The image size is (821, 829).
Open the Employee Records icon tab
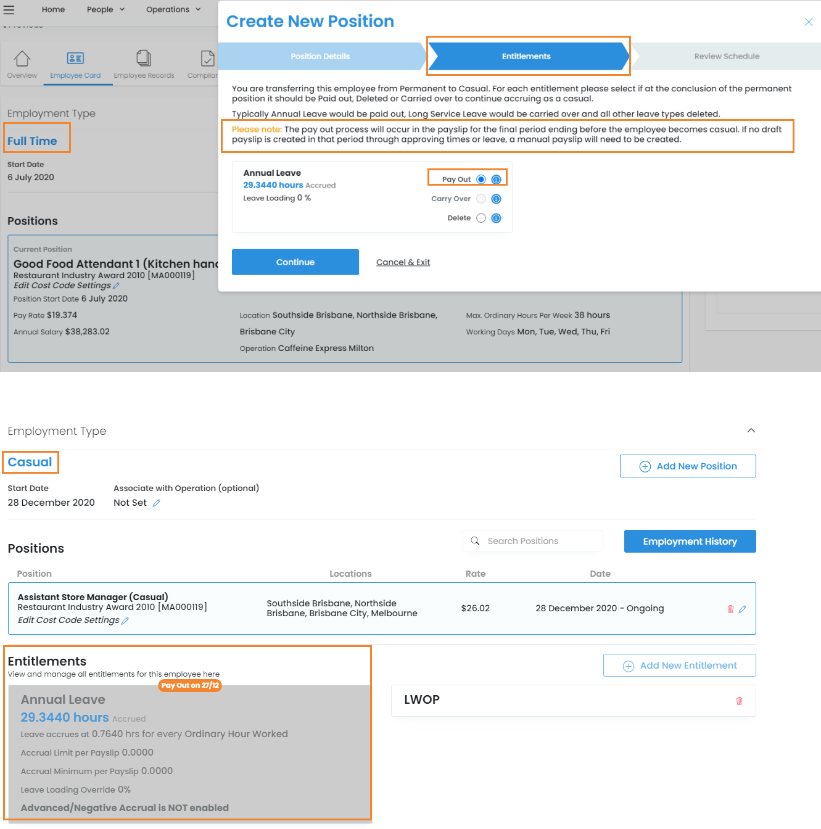coord(144,59)
